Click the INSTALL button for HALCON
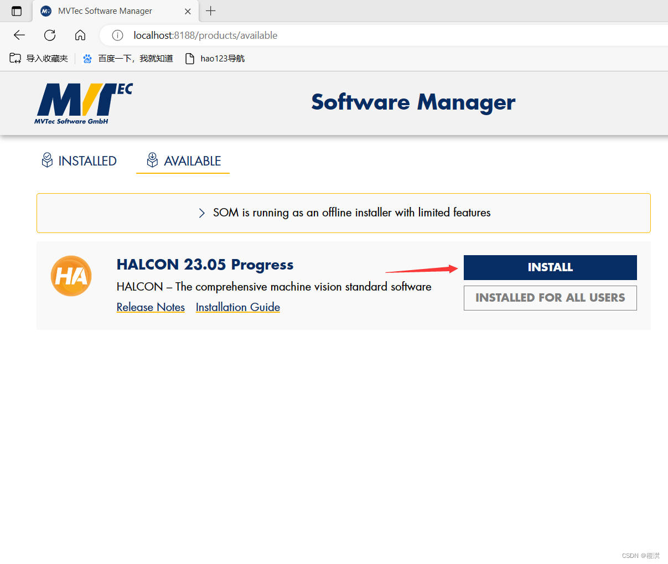 (550, 267)
